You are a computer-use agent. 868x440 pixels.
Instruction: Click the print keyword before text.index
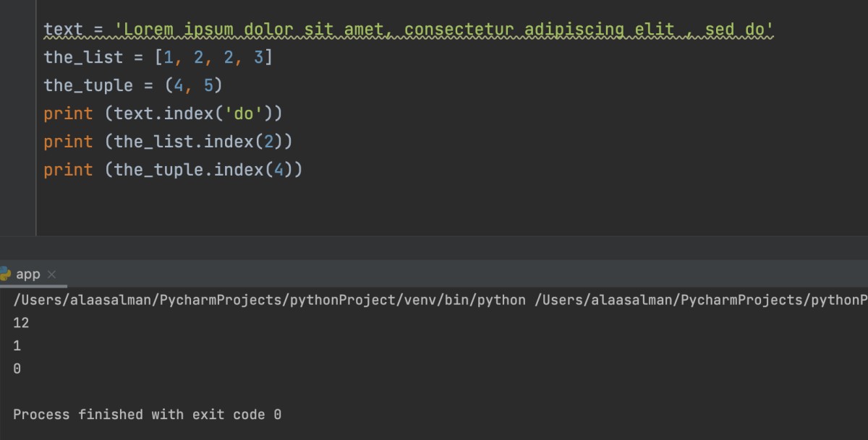68,113
